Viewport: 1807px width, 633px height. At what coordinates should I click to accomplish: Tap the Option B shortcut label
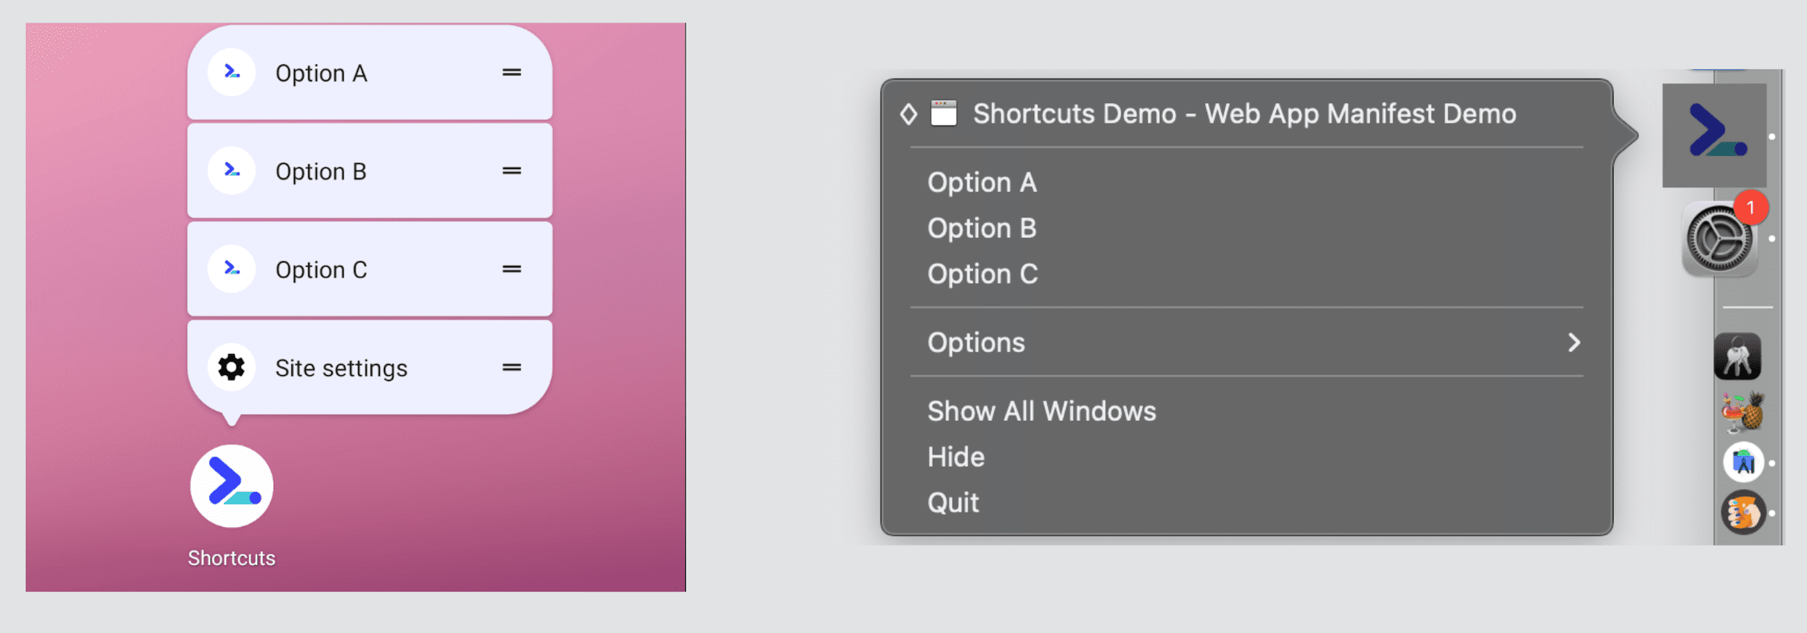click(x=320, y=171)
